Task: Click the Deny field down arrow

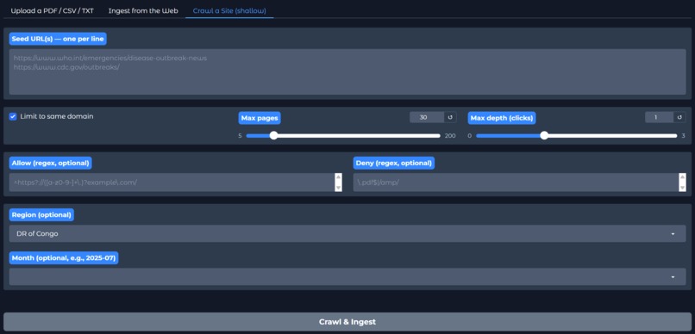Action: coord(683,187)
